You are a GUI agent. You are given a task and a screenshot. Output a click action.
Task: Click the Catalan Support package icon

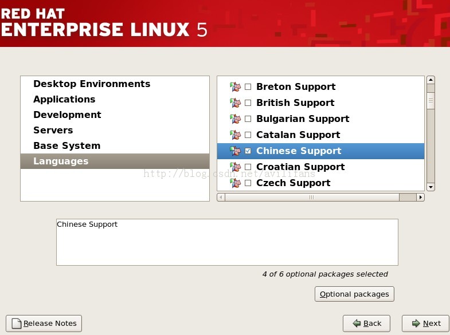click(235, 135)
